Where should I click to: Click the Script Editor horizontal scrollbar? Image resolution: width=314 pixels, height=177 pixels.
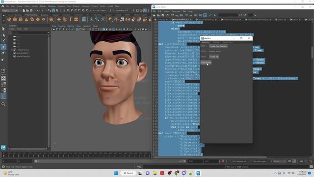pos(210,157)
